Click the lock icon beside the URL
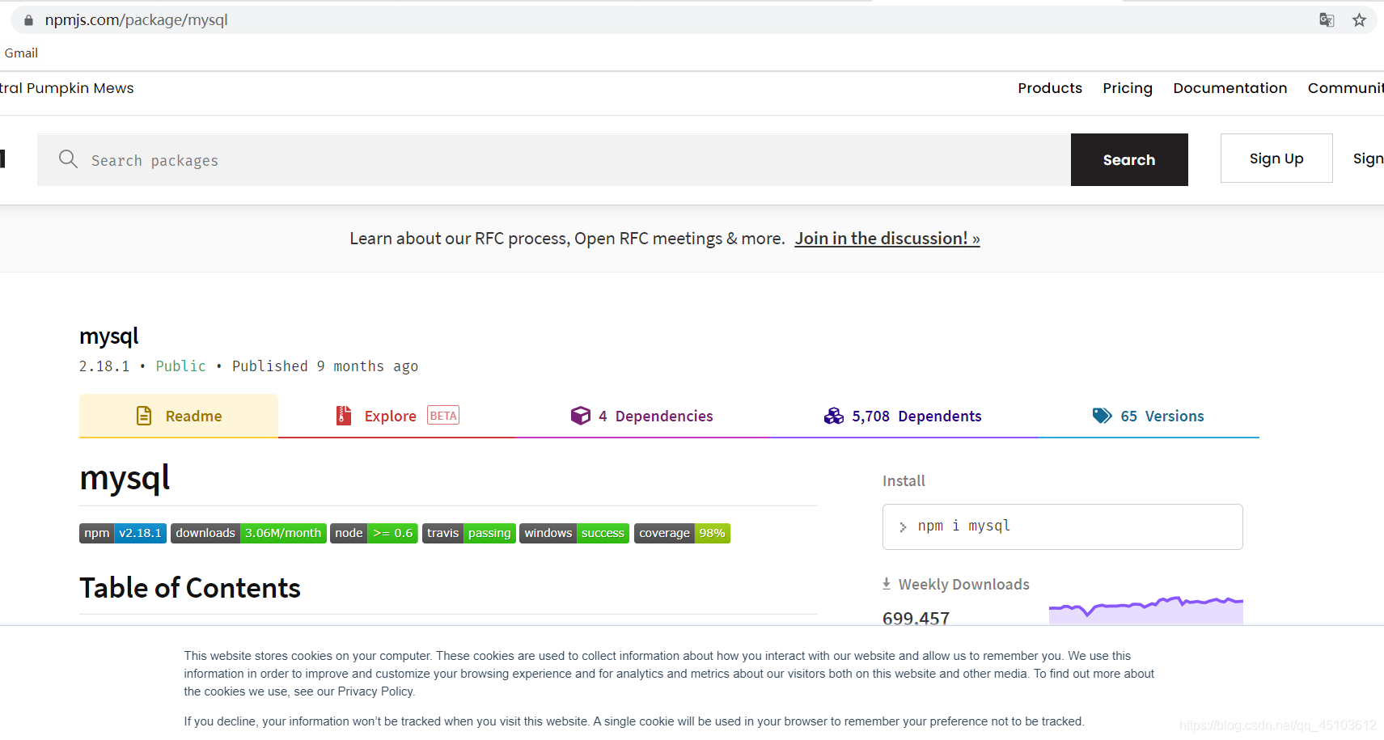Viewport: 1384px width, 740px height. [x=29, y=20]
